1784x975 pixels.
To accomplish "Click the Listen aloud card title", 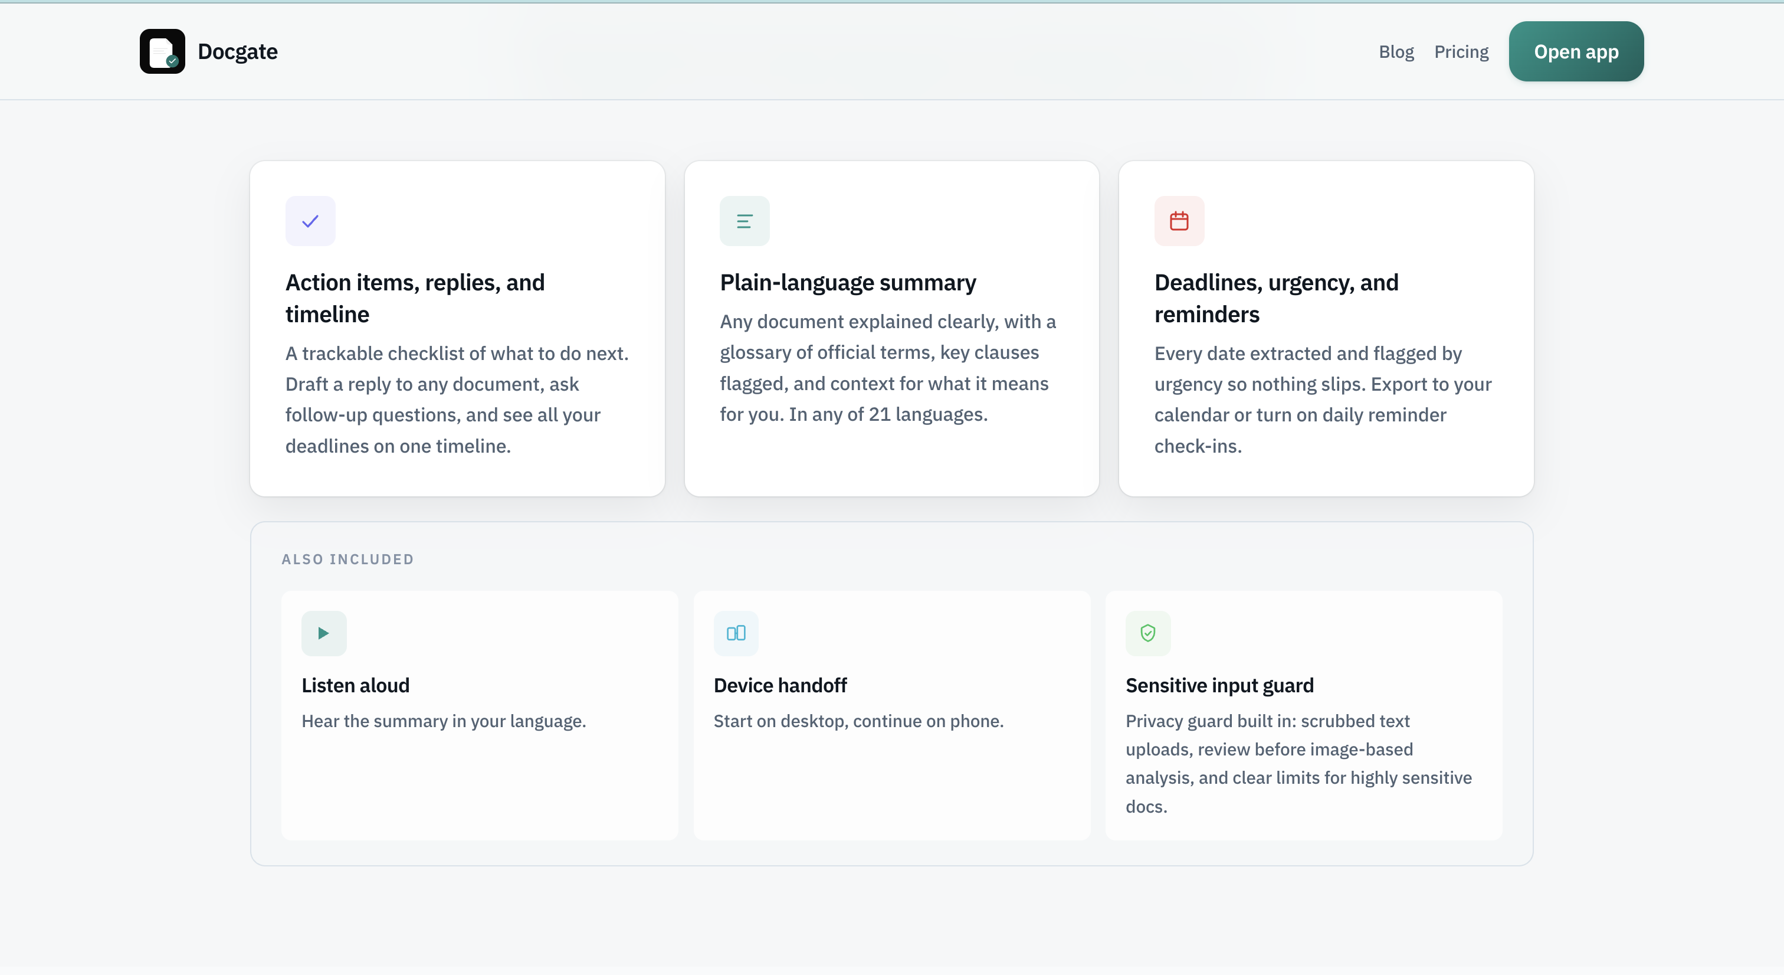I will 355,685.
